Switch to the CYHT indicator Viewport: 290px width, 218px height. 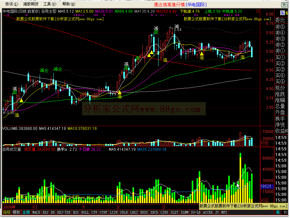click(x=103, y=212)
